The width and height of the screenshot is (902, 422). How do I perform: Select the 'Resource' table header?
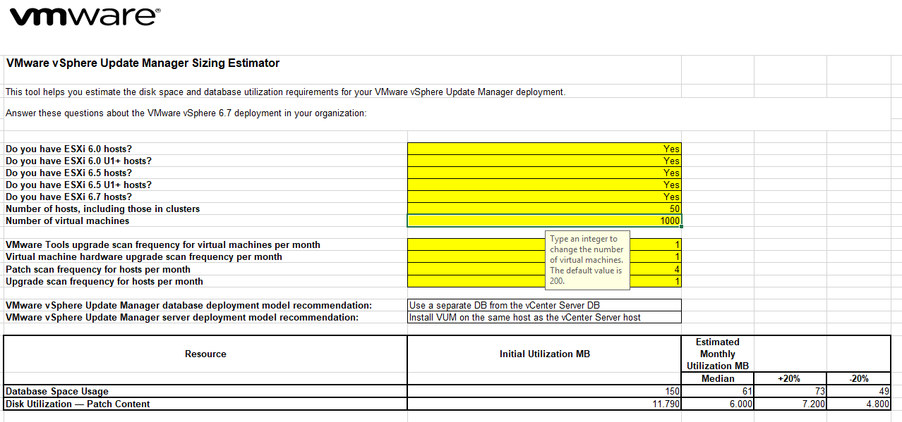[x=205, y=354]
